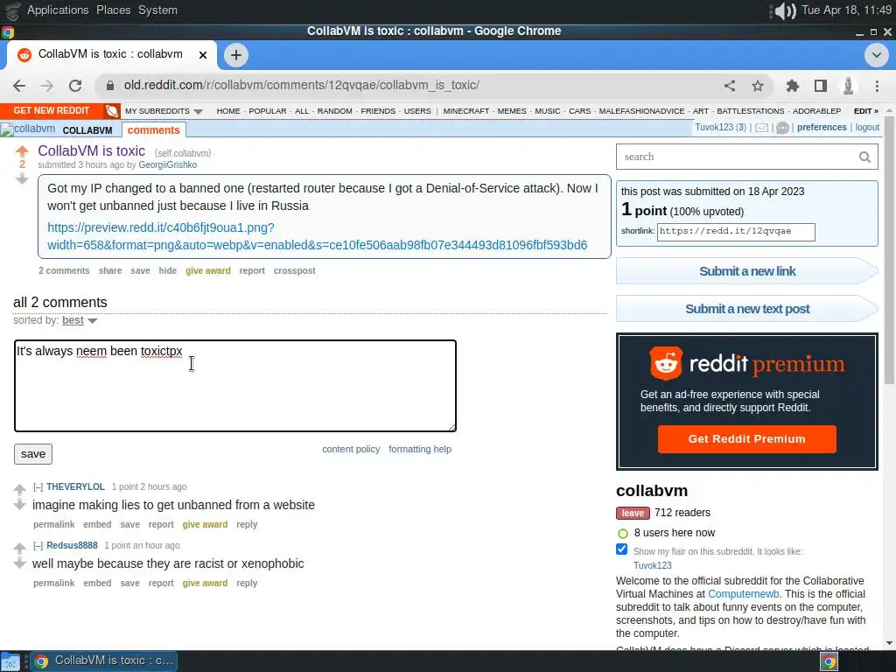Viewport: 896px width, 672px height.
Task: Close the CollabVM is toxic tab
Action: pos(203,55)
